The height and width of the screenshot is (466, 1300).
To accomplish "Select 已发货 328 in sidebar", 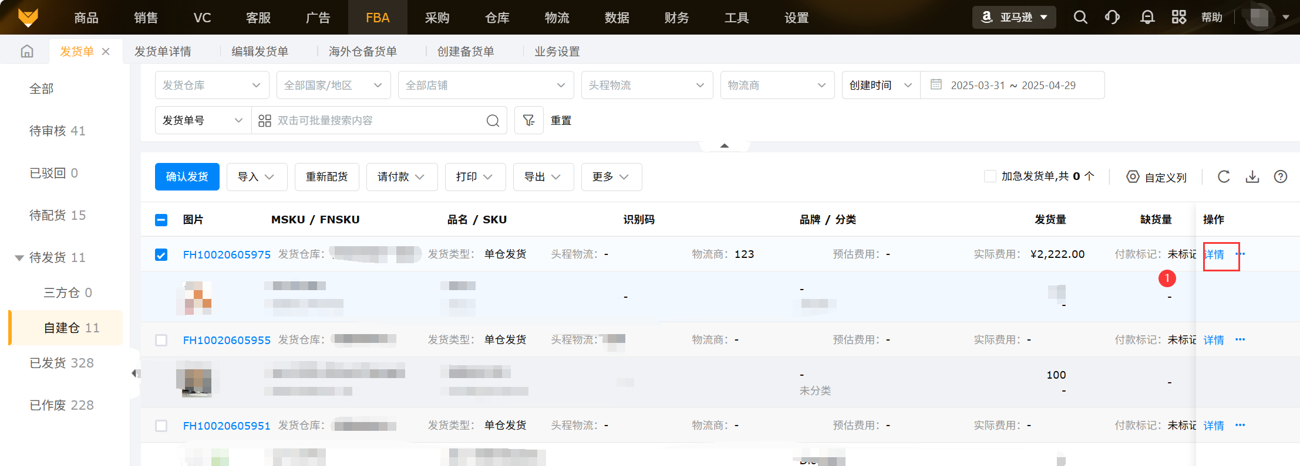I will point(62,363).
